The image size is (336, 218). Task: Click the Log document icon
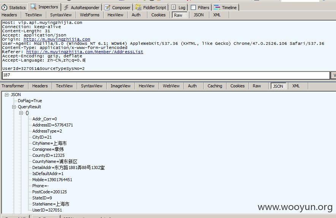click(174, 7)
